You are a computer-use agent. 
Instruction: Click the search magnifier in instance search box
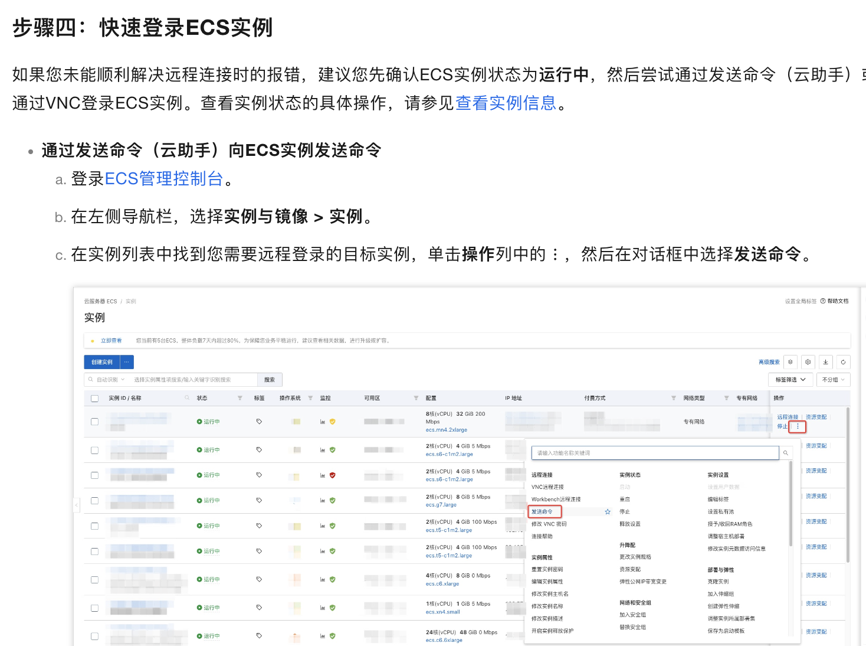(91, 380)
